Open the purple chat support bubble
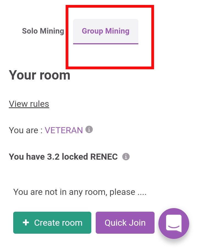Viewport: 198px width, 248px height. [x=174, y=223]
